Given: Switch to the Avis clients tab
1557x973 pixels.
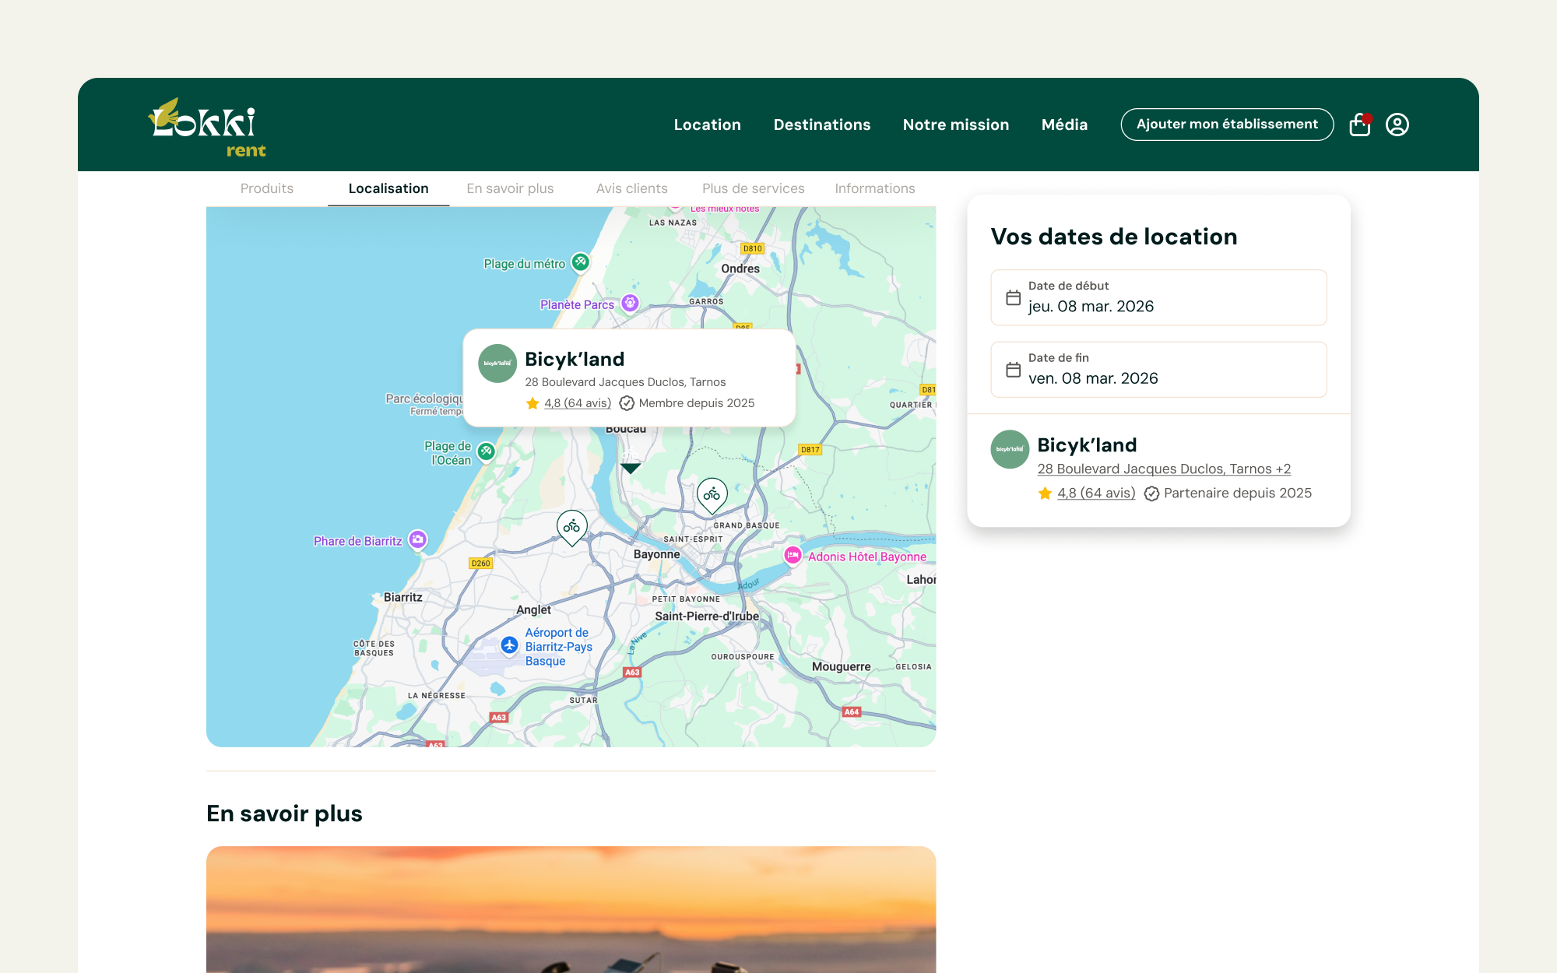Looking at the screenshot, I should [x=632, y=188].
